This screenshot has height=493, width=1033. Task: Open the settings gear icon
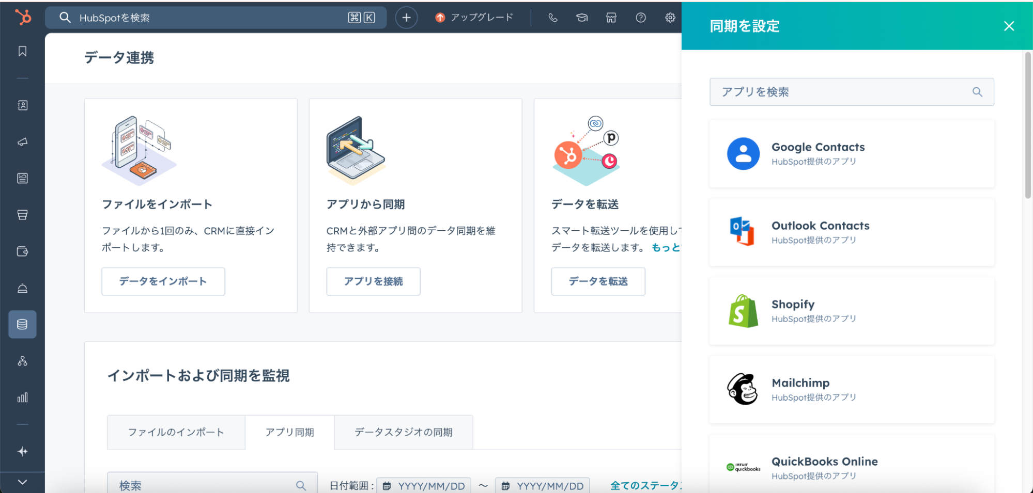click(x=670, y=18)
